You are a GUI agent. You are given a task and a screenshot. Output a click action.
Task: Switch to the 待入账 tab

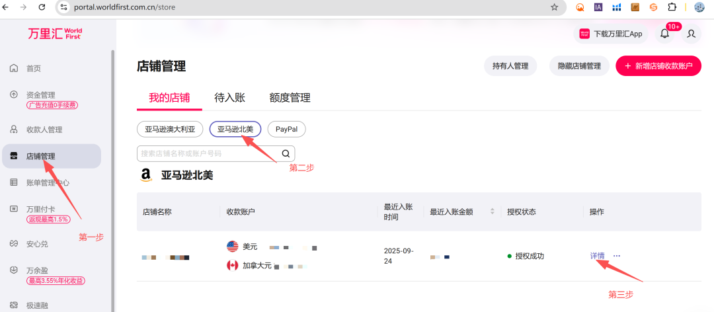(x=230, y=97)
